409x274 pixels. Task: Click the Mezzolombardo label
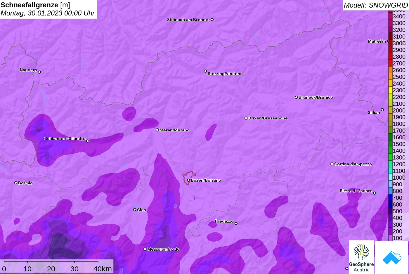tap(163, 249)
